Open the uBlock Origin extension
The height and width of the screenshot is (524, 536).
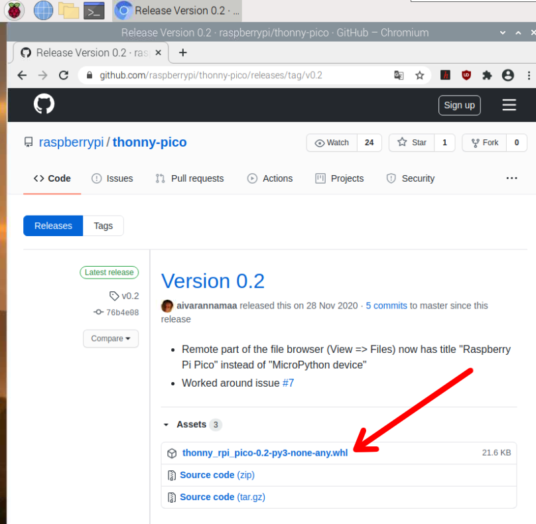point(466,75)
